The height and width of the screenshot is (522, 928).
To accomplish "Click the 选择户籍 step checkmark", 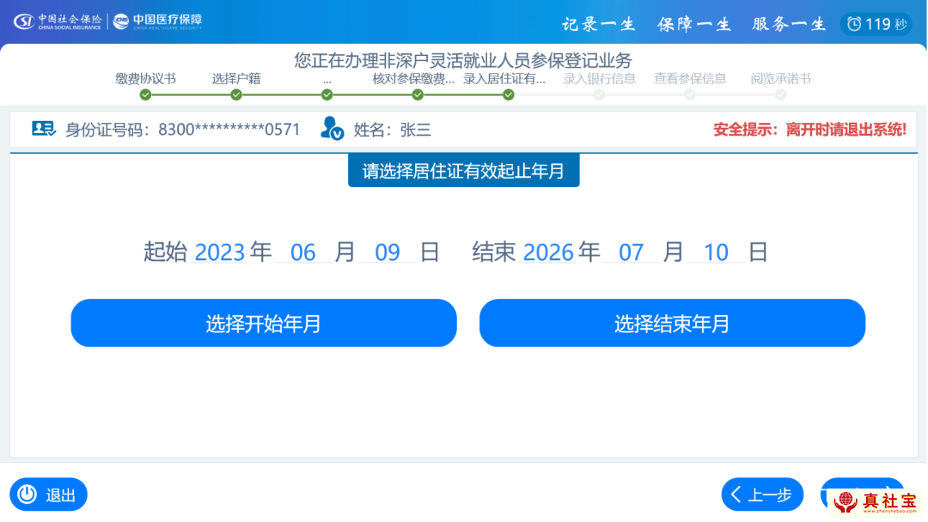I will pos(236,94).
